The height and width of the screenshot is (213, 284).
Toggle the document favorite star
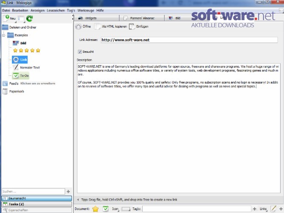95,209
